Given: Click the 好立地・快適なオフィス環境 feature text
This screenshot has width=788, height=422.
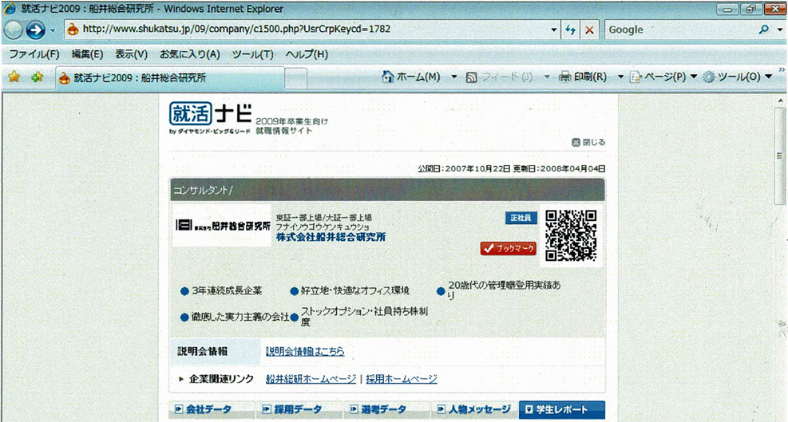Looking at the screenshot, I should click(x=355, y=291).
